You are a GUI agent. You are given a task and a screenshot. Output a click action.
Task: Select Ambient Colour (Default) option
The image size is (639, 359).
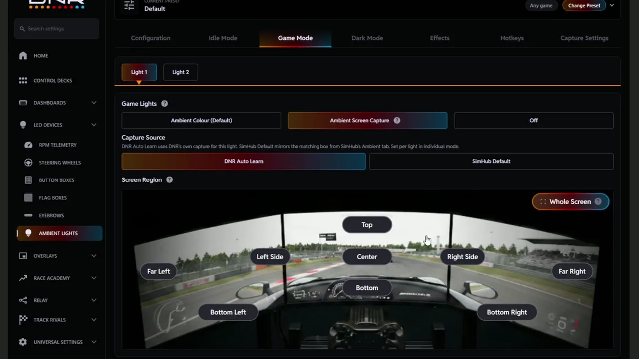[x=201, y=120]
